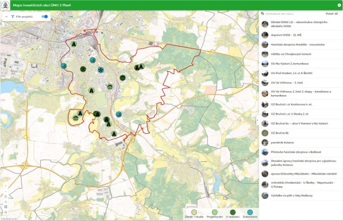Collapse the project list side panel

tap(257, 119)
